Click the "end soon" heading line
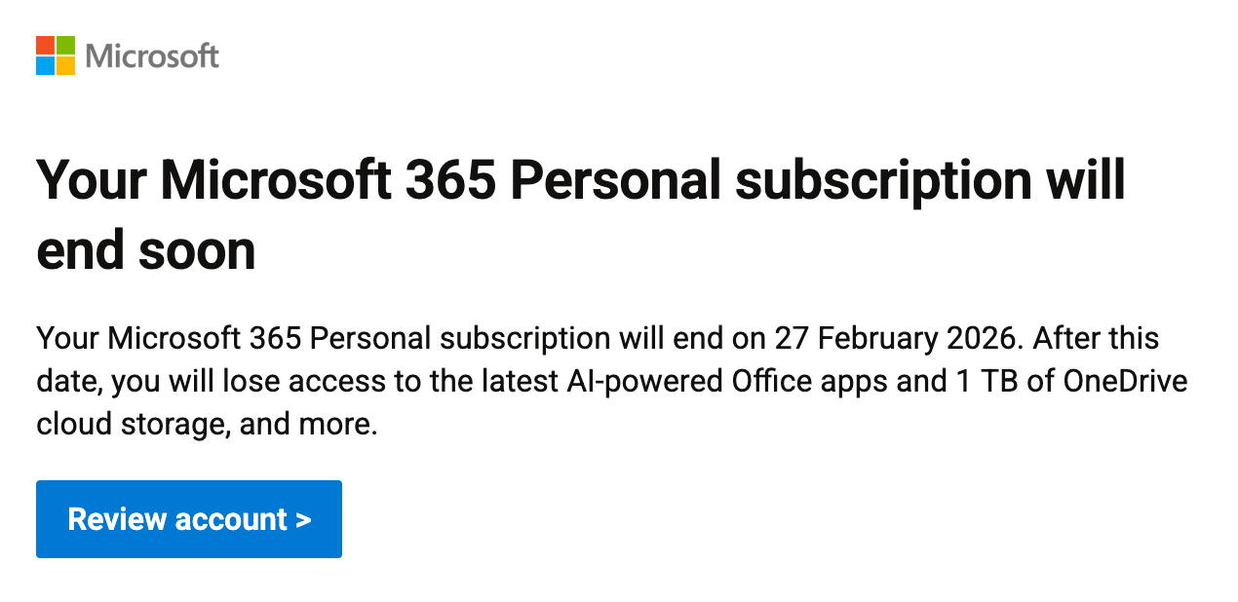Screen dimensions: 1238x602 [x=146, y=250]
